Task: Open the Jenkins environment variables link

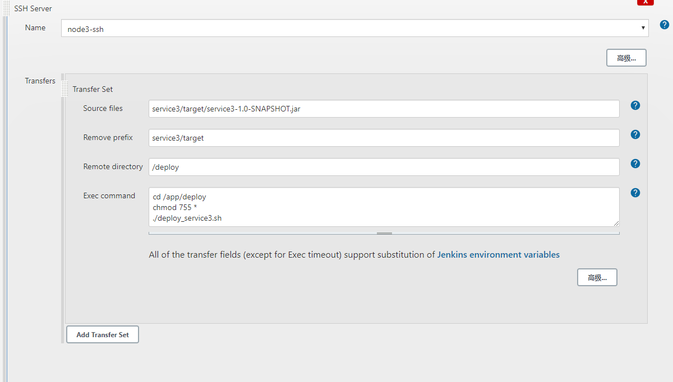Action: [498, 254]
